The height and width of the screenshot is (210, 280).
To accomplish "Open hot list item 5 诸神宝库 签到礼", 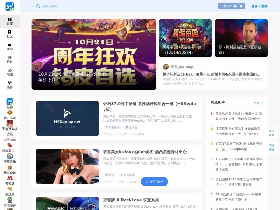I will [x=239, y=182].
